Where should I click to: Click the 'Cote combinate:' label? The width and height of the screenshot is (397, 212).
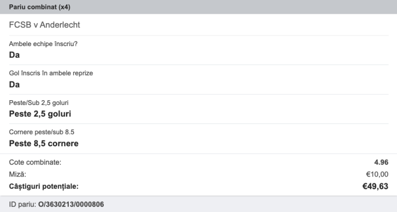pos(35,162)
